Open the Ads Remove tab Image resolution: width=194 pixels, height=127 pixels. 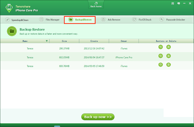coord(111,19)
